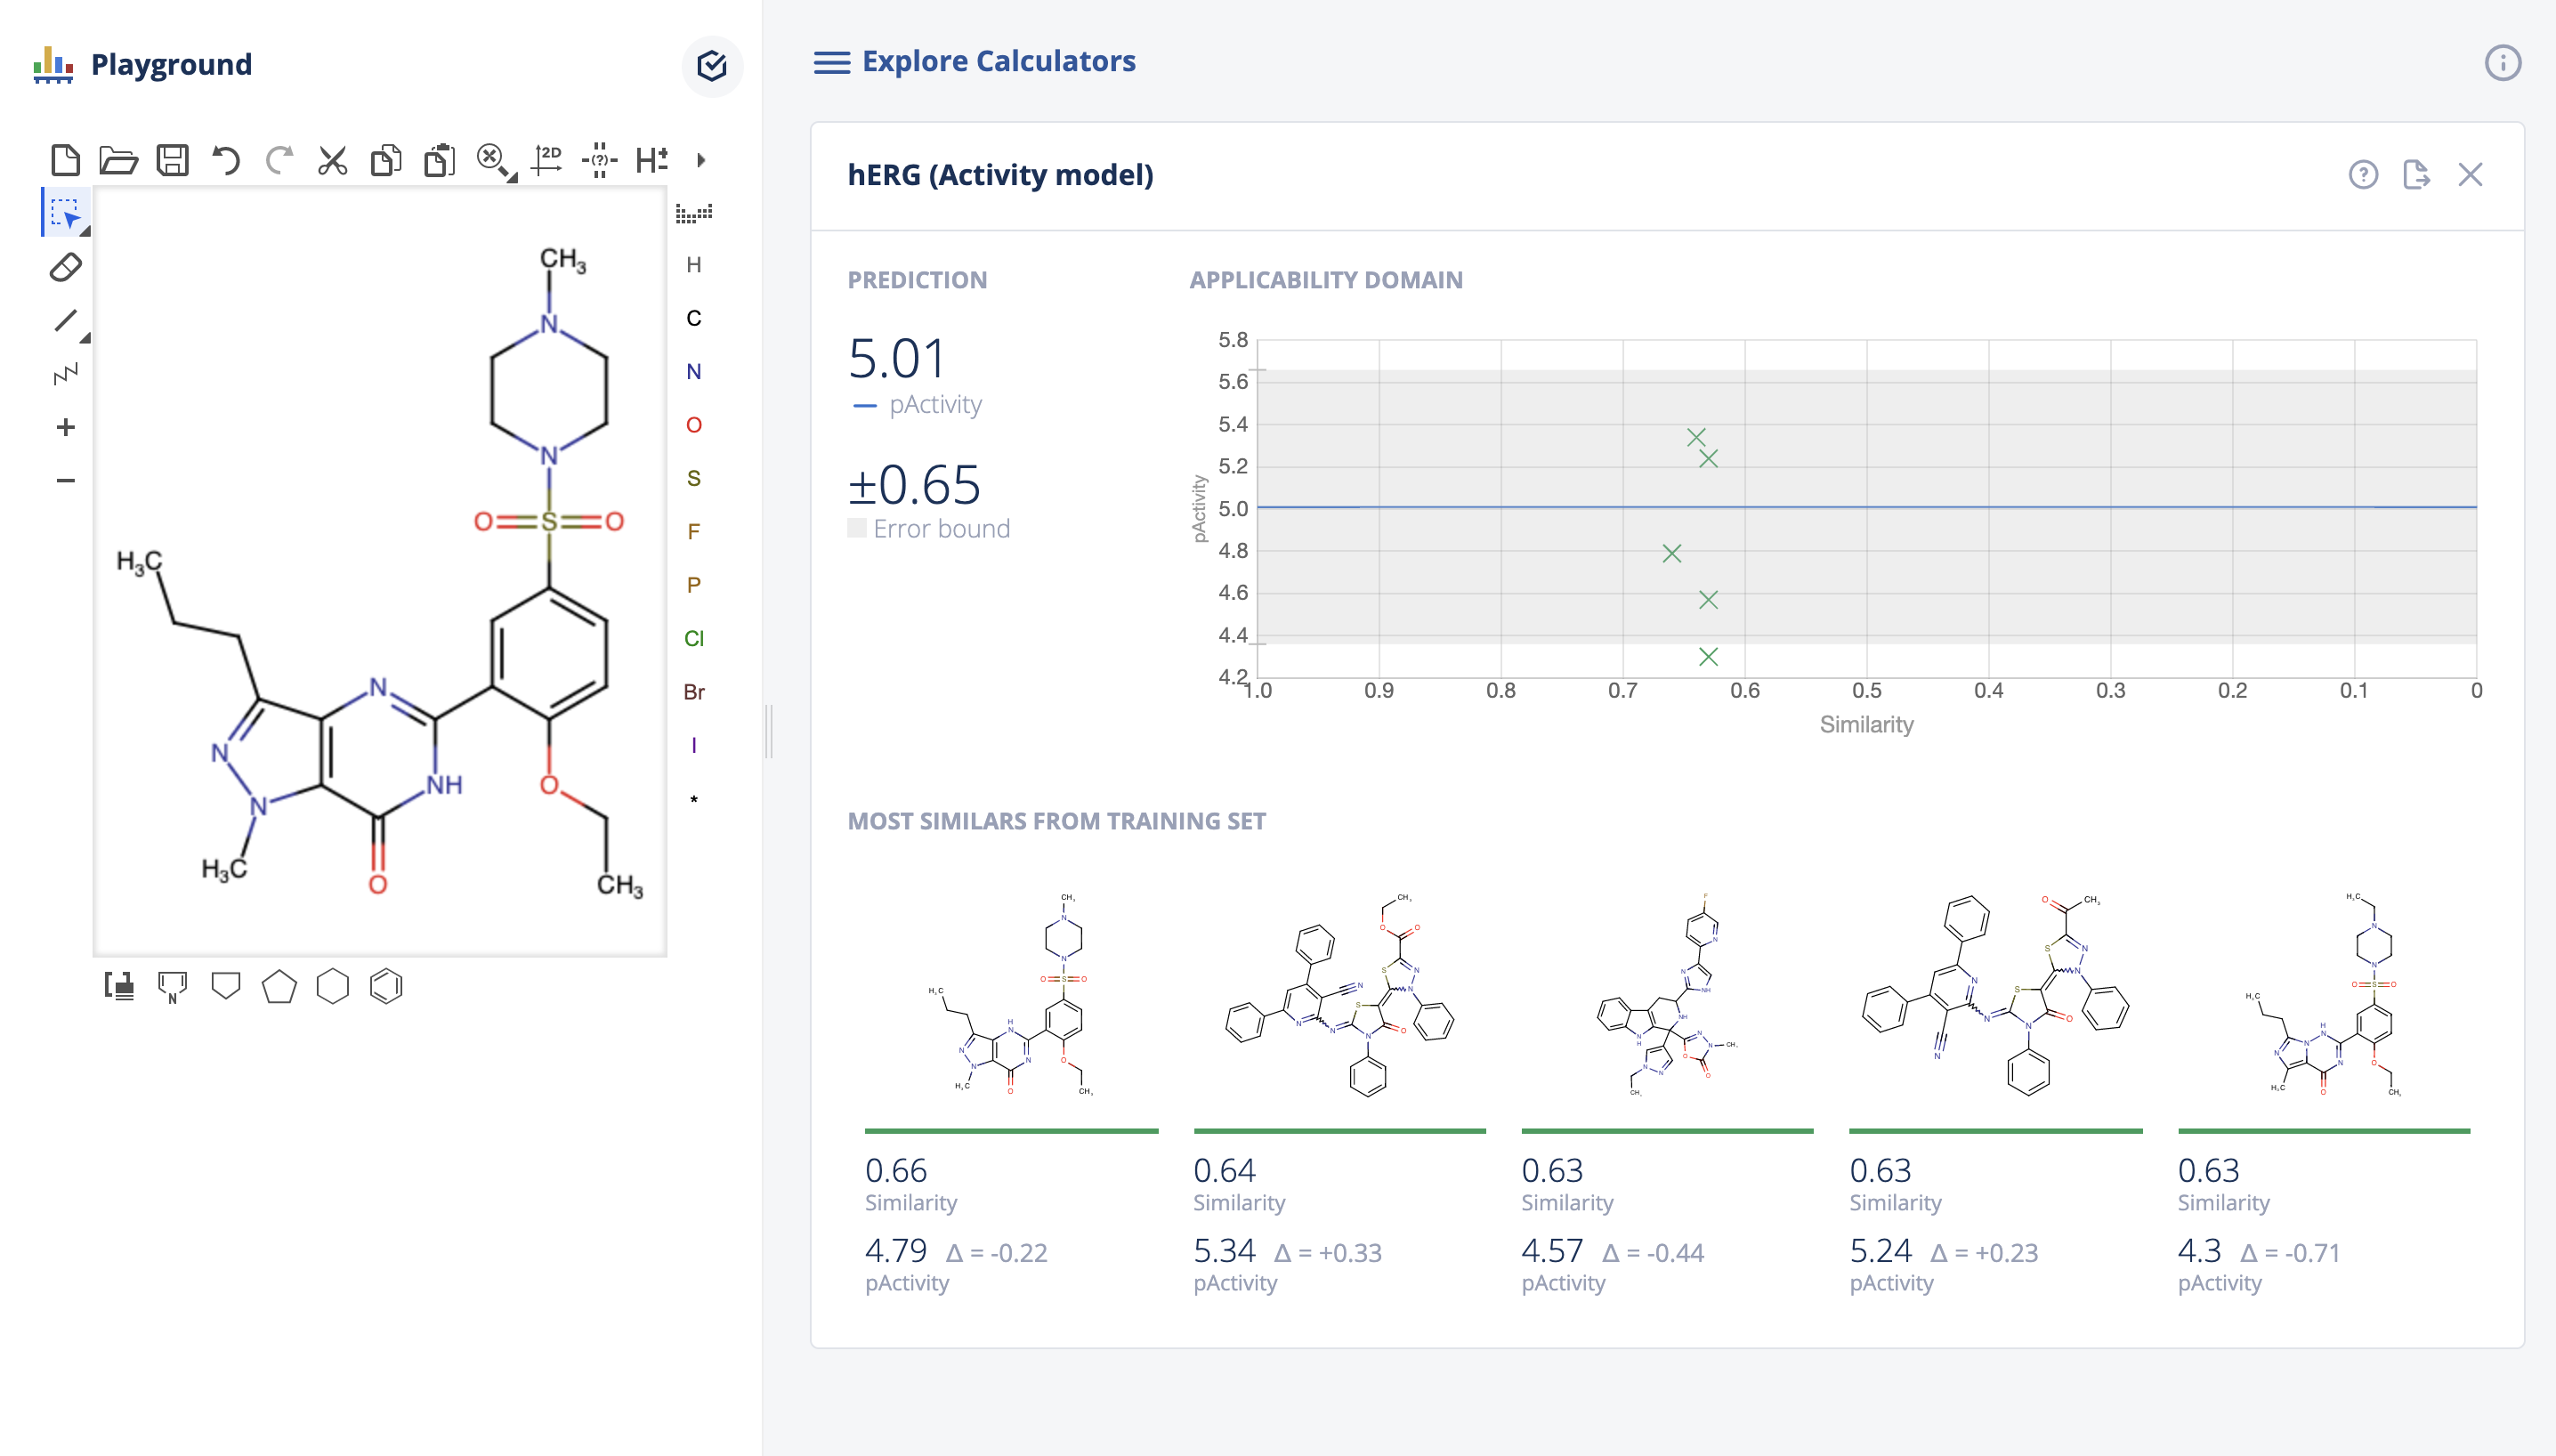The image size is (2556, 1456).
Task: Expand more toolbar items arrow
Action: (x=701, y=160)
